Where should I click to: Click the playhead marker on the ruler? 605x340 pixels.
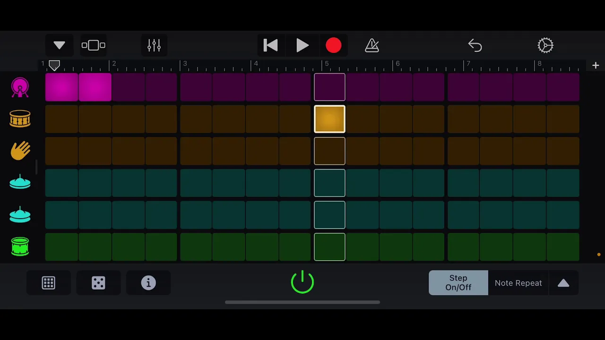coord(54,66)
